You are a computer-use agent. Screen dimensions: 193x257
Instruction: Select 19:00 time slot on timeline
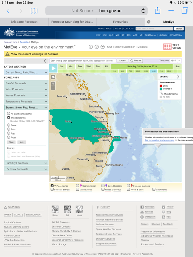[x=161, y=71]
